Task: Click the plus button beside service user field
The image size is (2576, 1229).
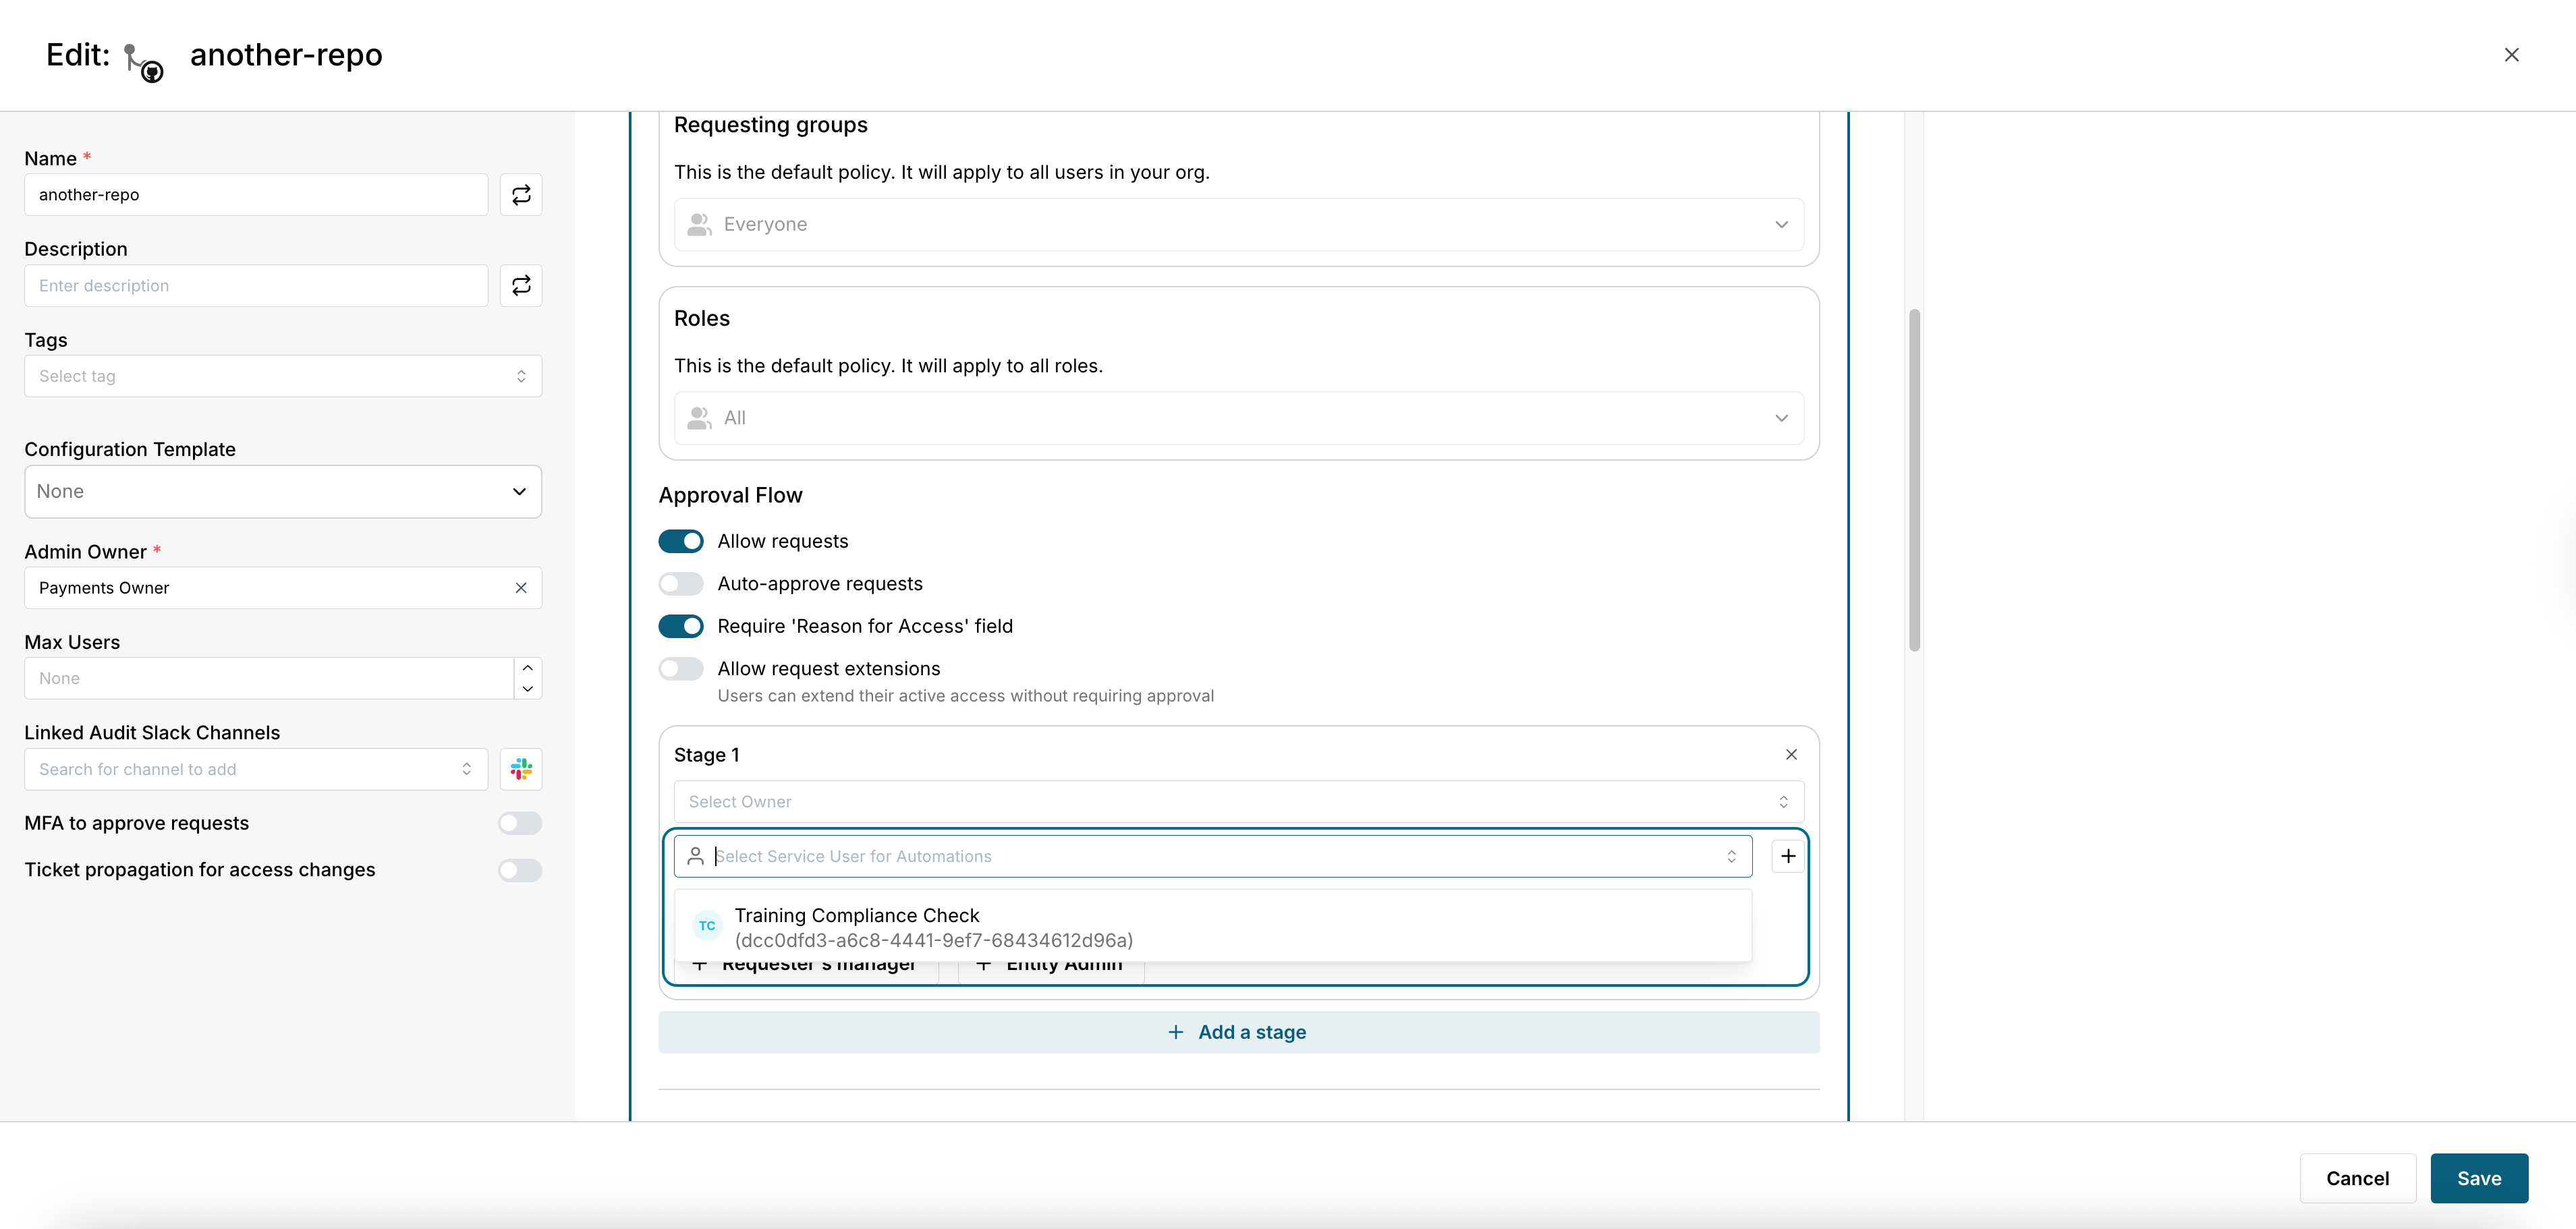Action: (x=1787, y=855)
